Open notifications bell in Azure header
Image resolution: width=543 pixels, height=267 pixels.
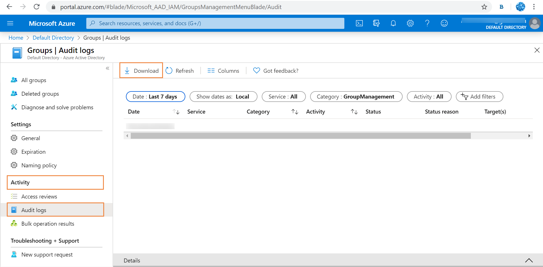point(393,23)
